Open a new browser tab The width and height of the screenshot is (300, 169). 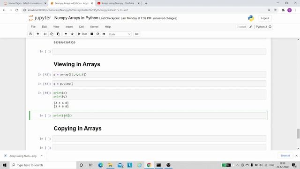point(146,3)
